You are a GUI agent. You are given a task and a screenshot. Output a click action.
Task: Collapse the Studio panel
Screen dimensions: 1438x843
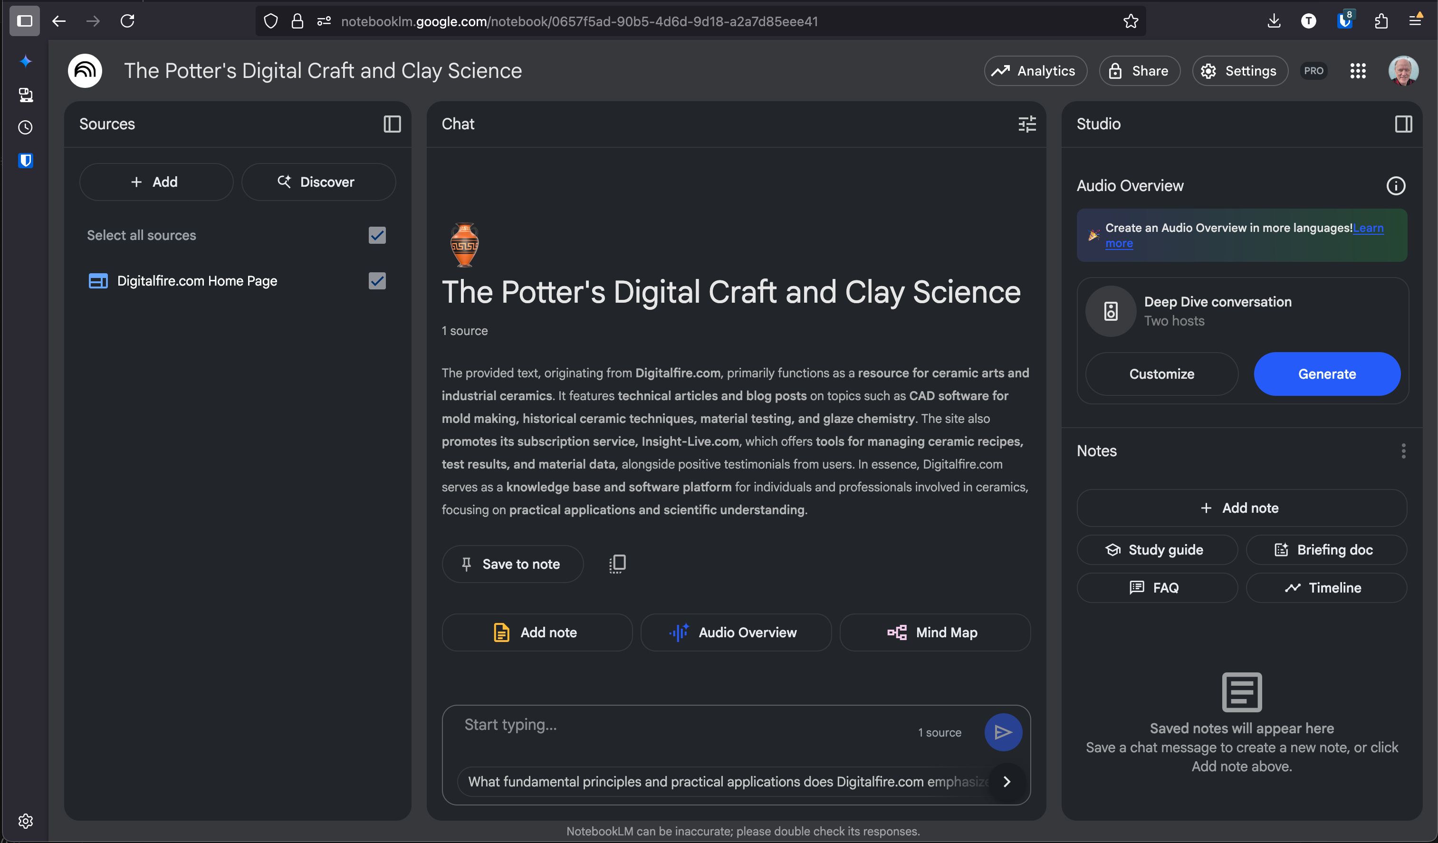point(1403,124)
